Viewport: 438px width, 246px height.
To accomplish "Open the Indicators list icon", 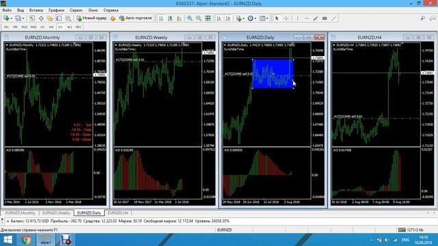I will (x=239, y=18).
